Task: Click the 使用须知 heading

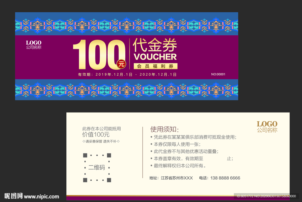Action: pyautogui.click(x=165, y=129)
